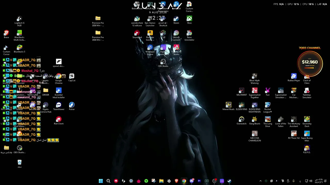Viewport: 330px width, 185px height.
Task: Open File Explorer from the taskbar
Action: (x=161, y=181)
